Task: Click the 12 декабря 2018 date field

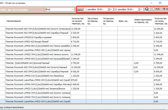Action: [125, 10]
